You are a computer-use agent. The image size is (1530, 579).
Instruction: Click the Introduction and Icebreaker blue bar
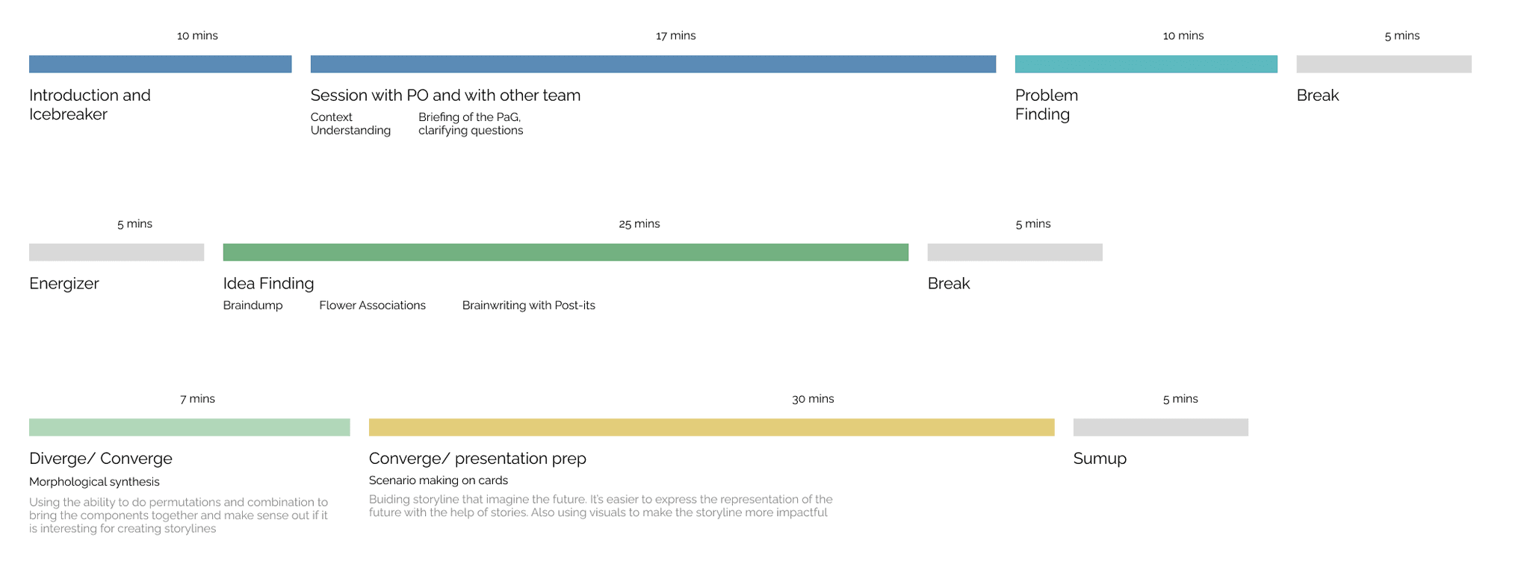click(x=160, y=64)
